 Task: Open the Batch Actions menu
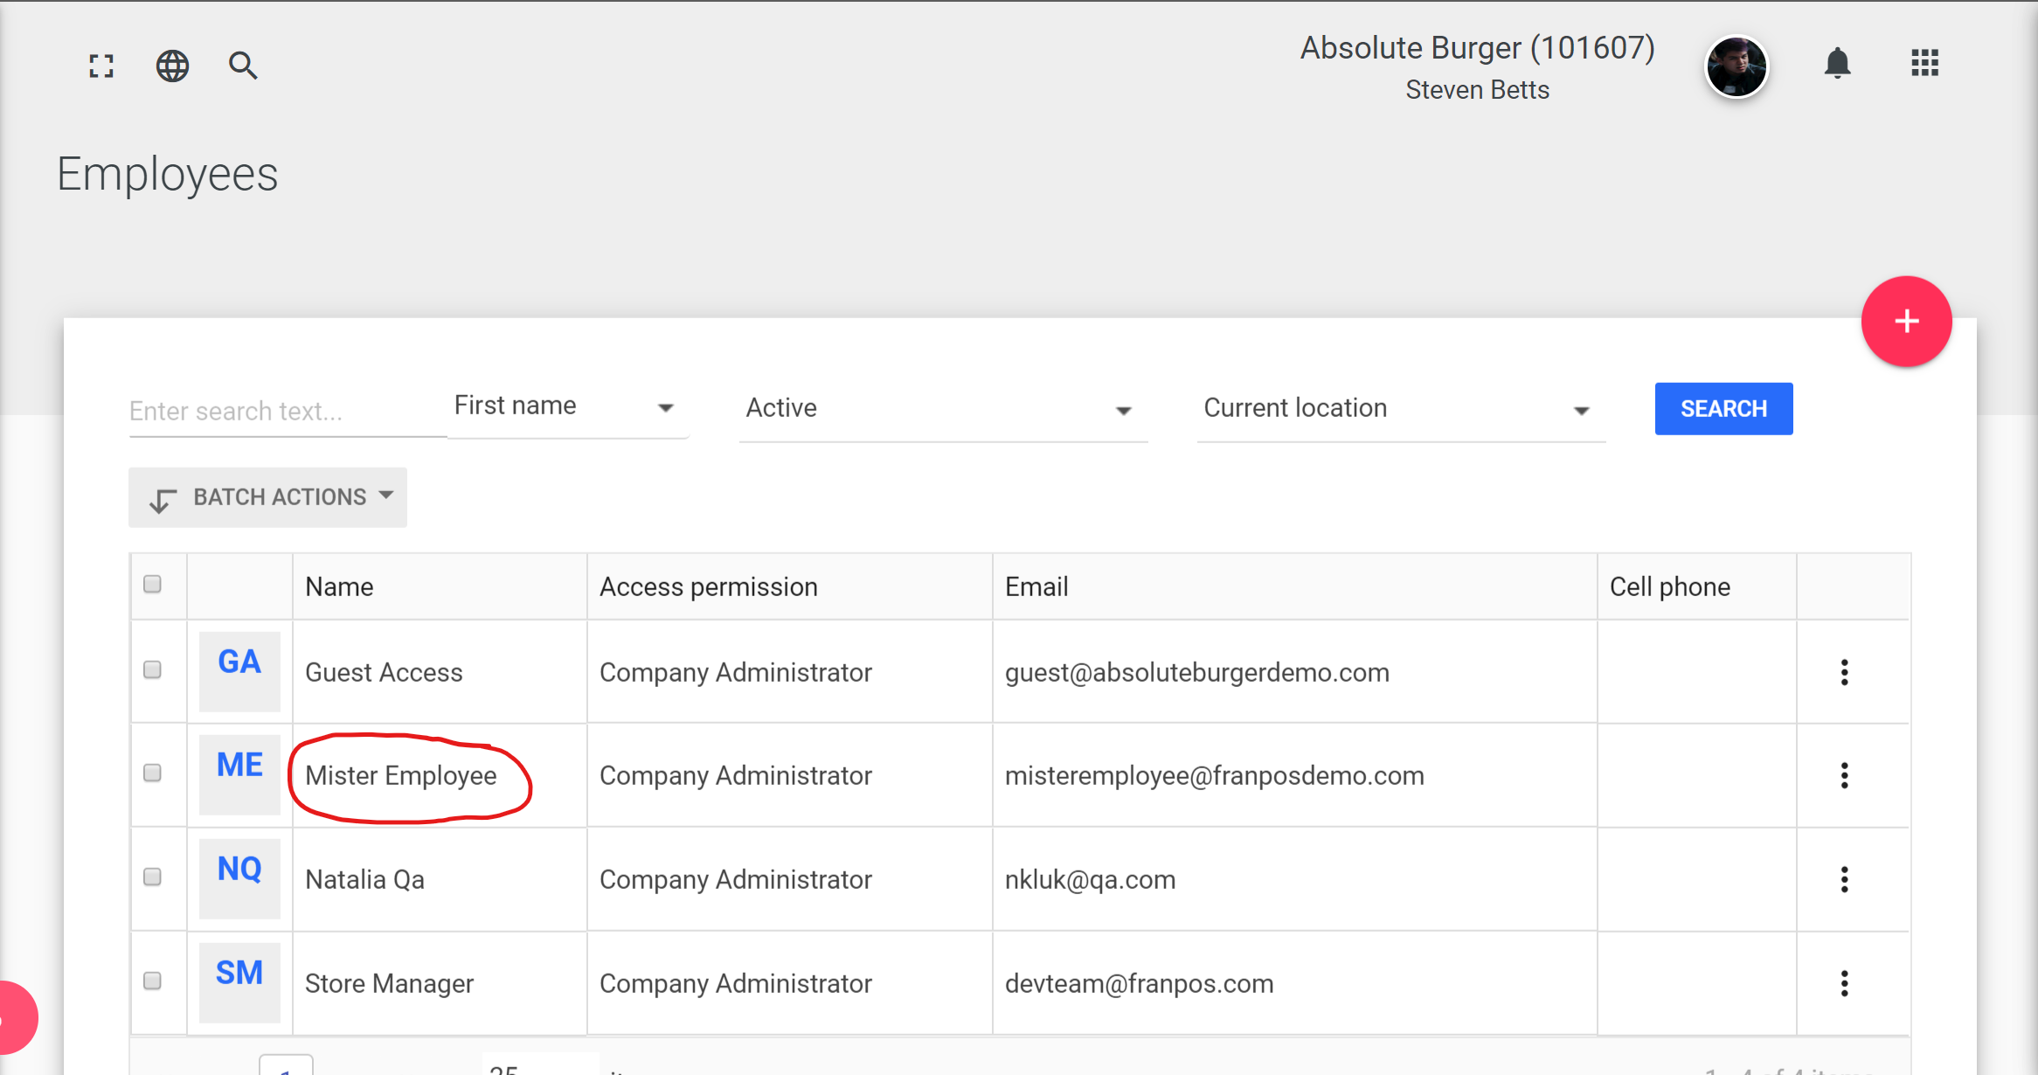pyautogui.click(x=268, y=497)
